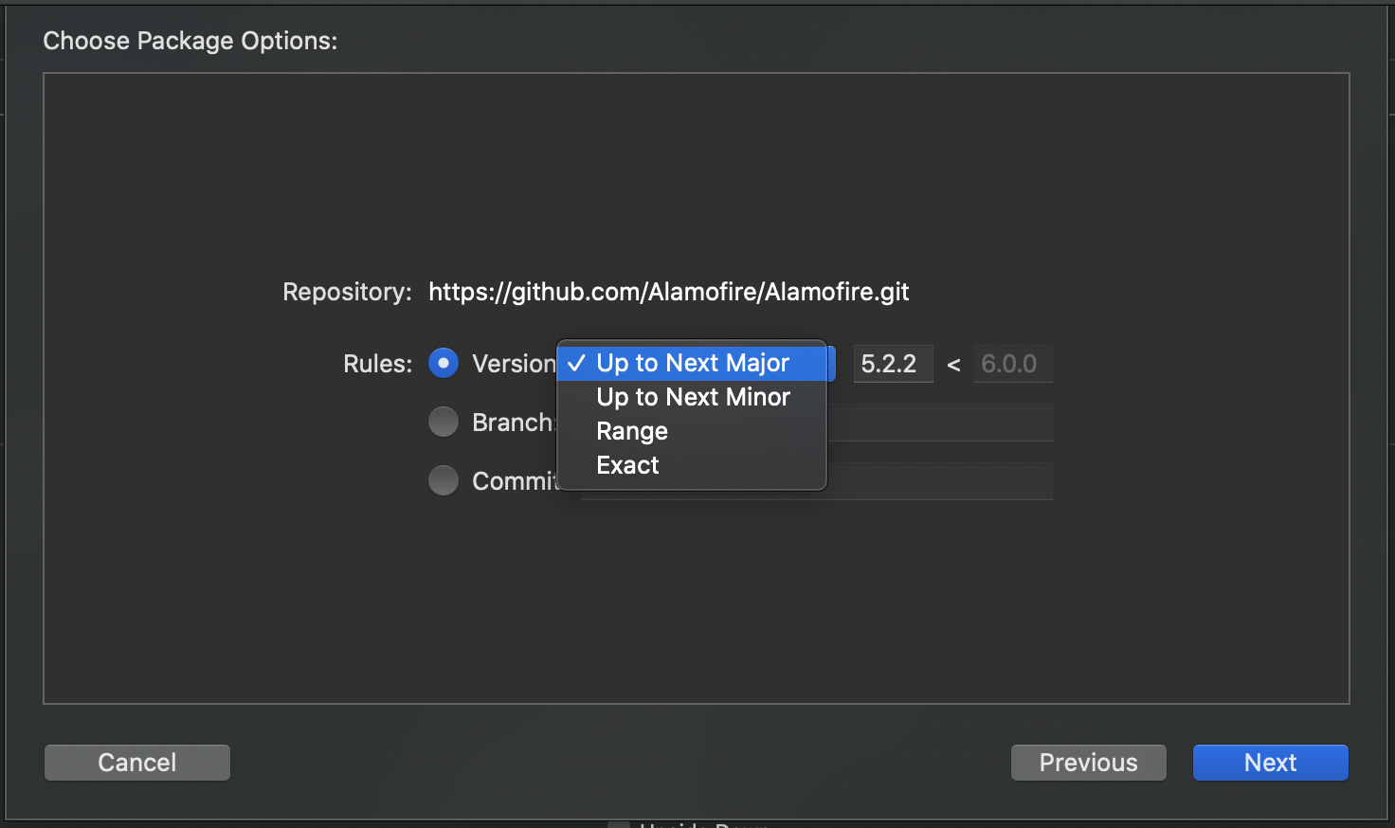The width and height of the screenshot is (1395, 828).
Task: Click the Commit hash text field
Action: [939, 481]
